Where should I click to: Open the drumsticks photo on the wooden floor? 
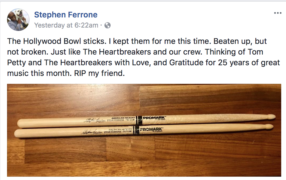coord(144,152)
